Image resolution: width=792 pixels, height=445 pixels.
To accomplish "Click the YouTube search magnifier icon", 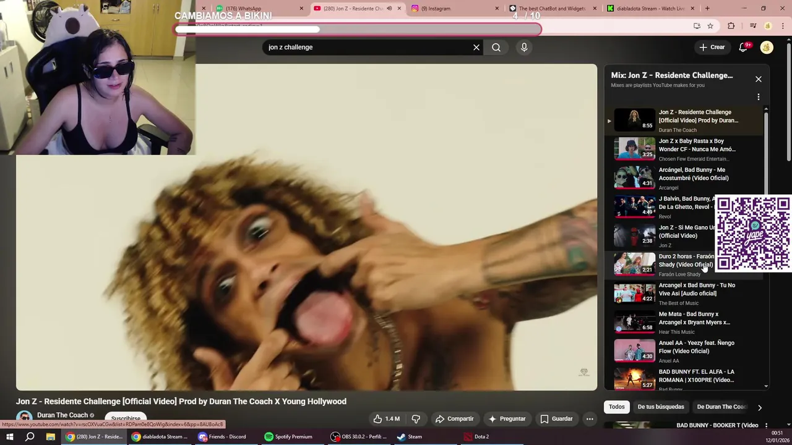I will (496, 47).
